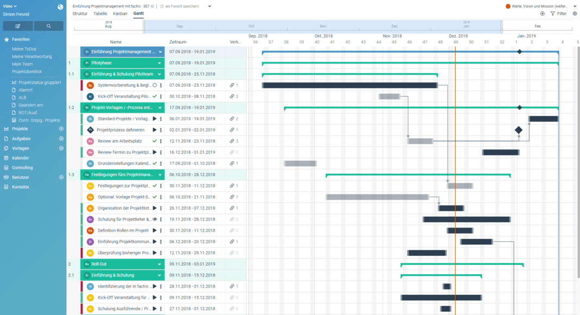
Task: Click the Kontakte icon in sidebar
Action: [x=7, y=187]
